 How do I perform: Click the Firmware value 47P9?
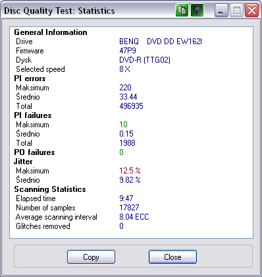pos(128,51)
